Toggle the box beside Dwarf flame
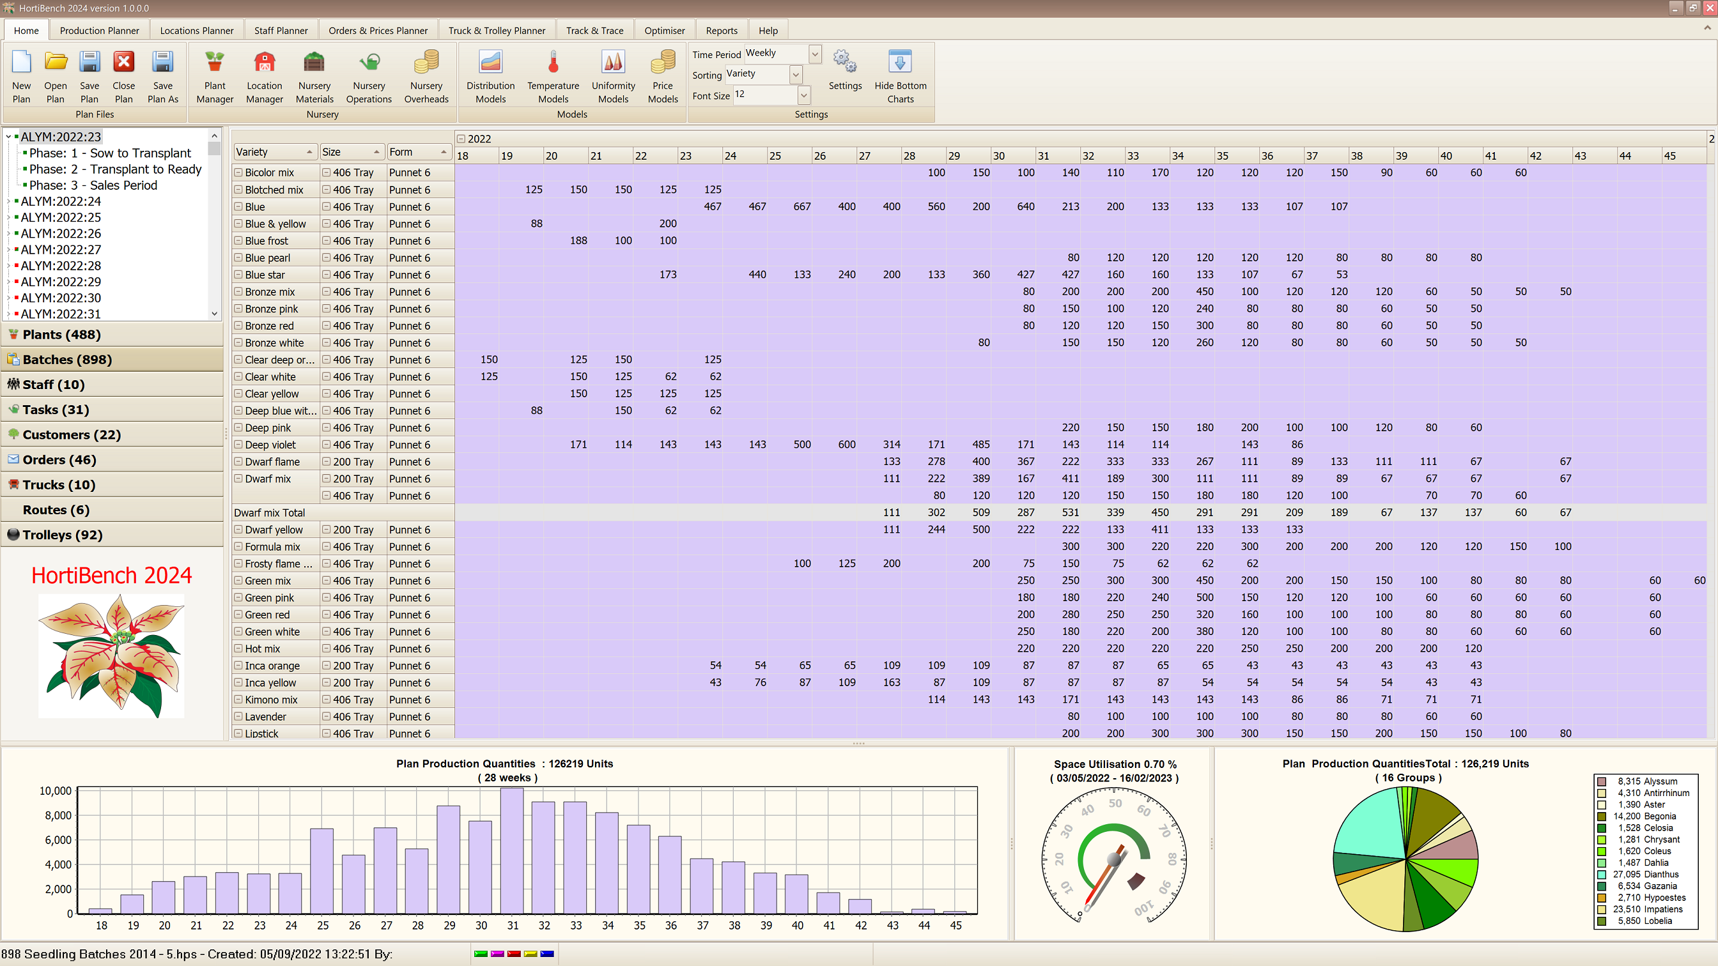 (238, 462)
